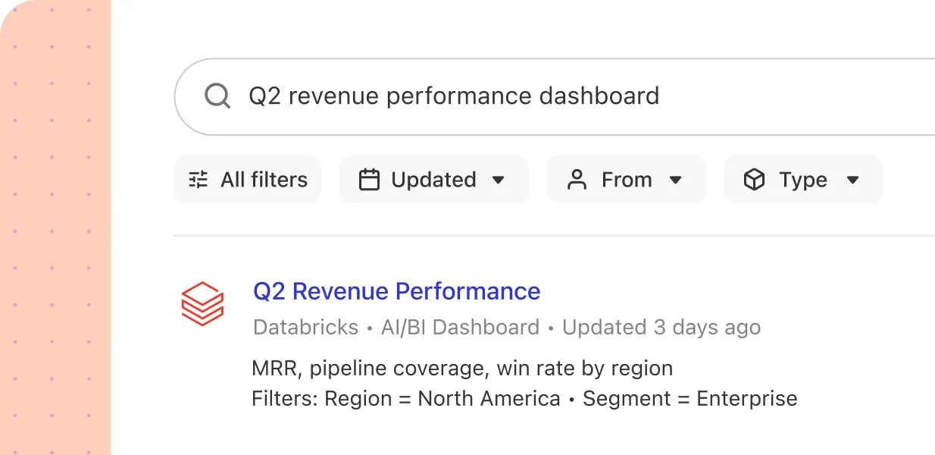Click the Region = North America filter text

tap(438, 398)
